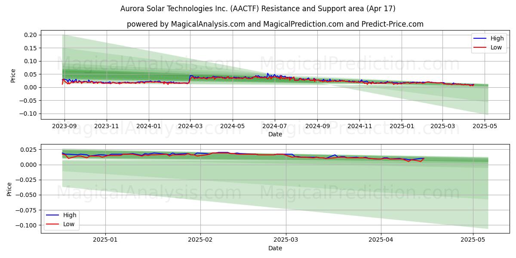Click the 0.05 price tick label
This screenshot has width=516, height=258.
click(x=31, y=74)
